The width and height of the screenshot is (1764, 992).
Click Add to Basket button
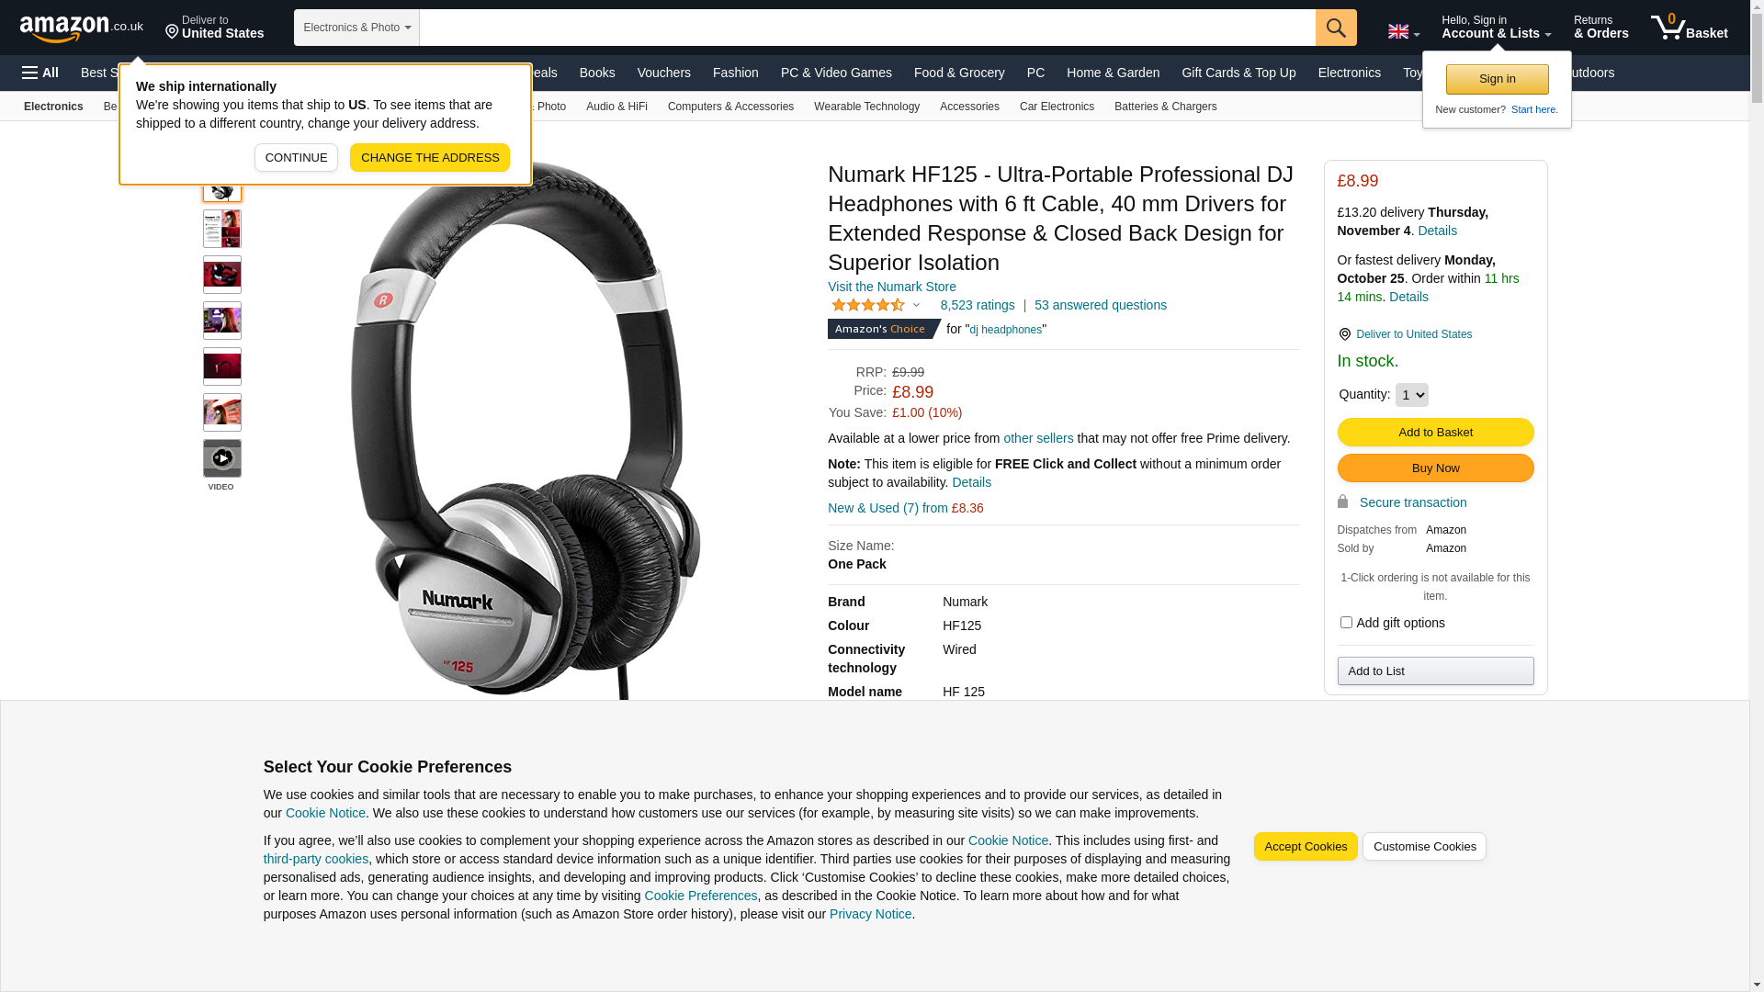(1435, 432)
